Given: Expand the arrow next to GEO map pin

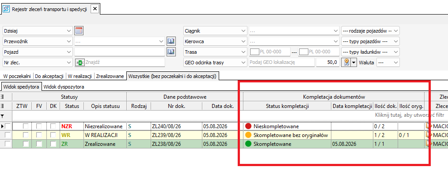Looking at the screenshot, I should (354, 63).
